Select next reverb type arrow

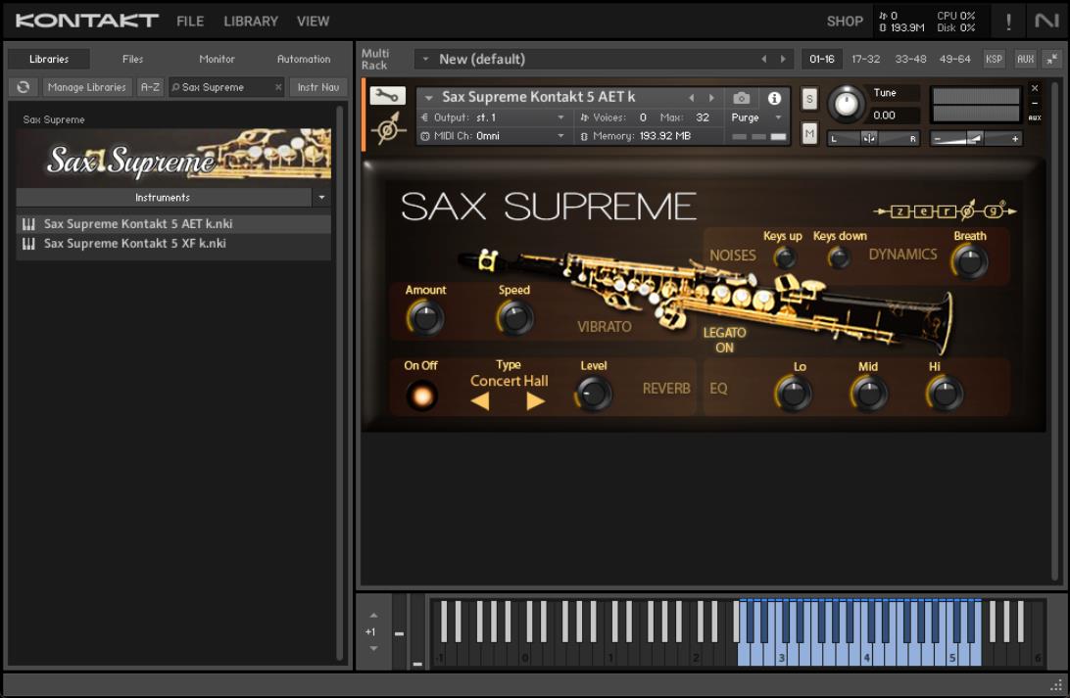point(535,400)
